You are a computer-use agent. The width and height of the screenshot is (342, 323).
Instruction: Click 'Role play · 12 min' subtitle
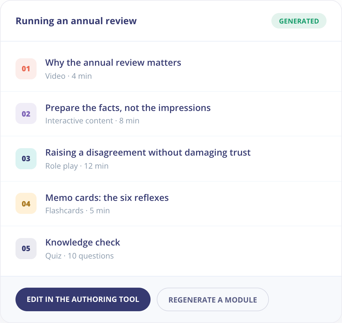77,166
